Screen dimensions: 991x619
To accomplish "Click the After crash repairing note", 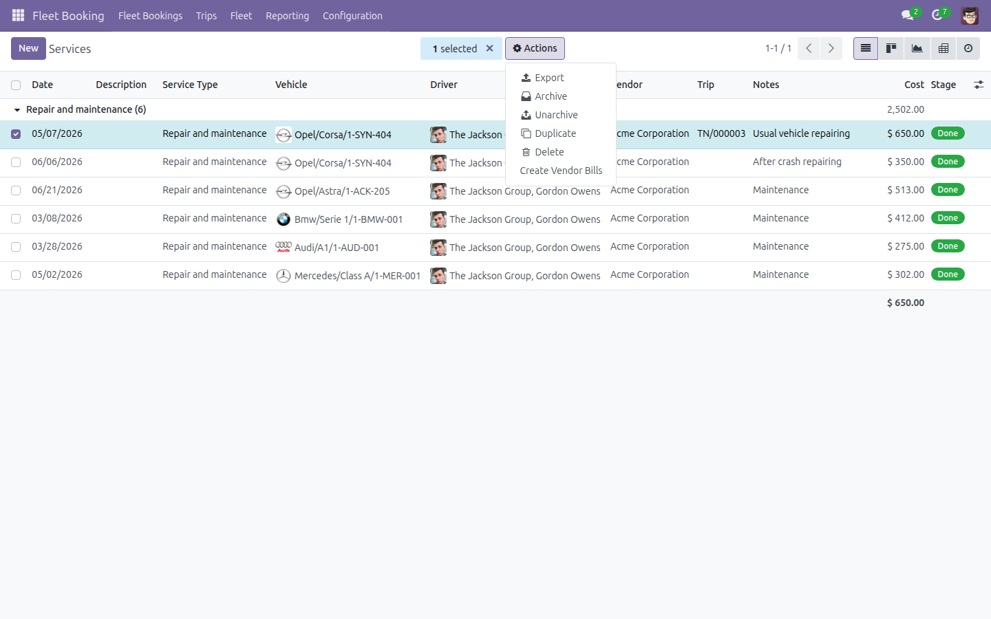I will click(x=797, y=162).
